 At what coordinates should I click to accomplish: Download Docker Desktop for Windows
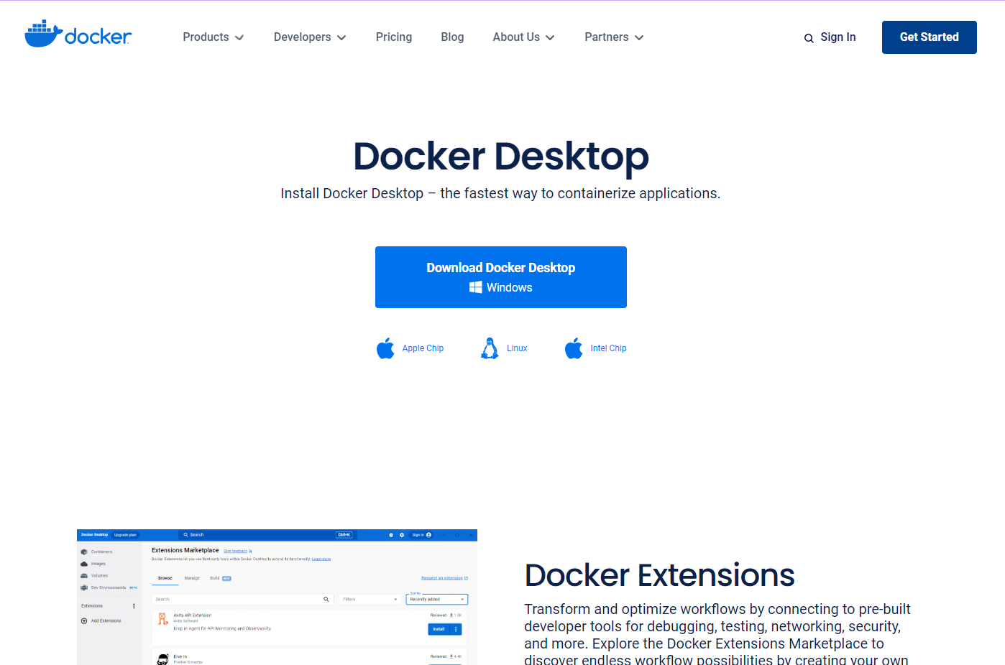pyautogui.click(x=500, y=277)
